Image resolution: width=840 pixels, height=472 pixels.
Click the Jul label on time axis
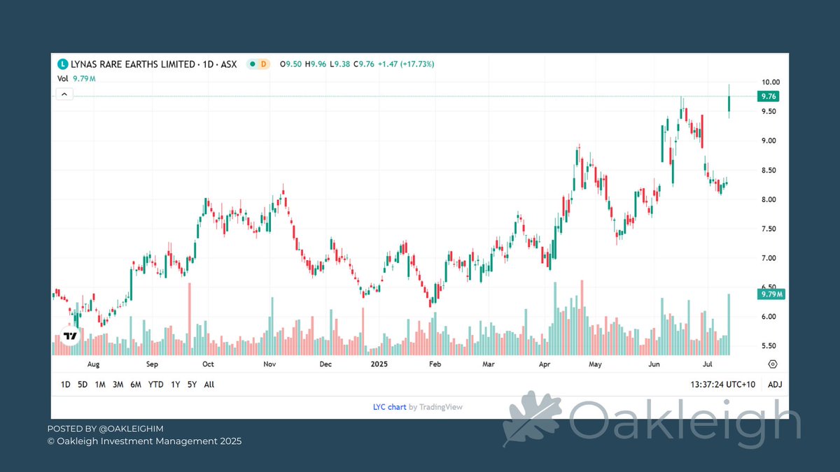tap(708, 364)
